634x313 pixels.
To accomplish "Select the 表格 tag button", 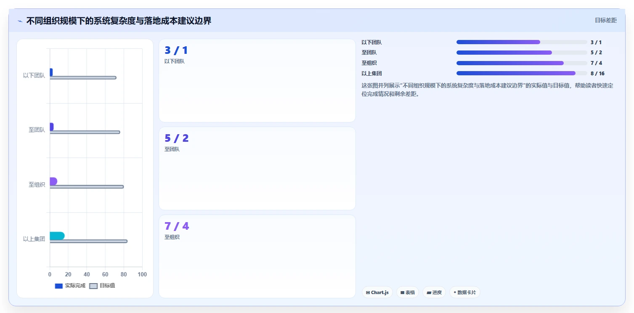I will 408,292.
